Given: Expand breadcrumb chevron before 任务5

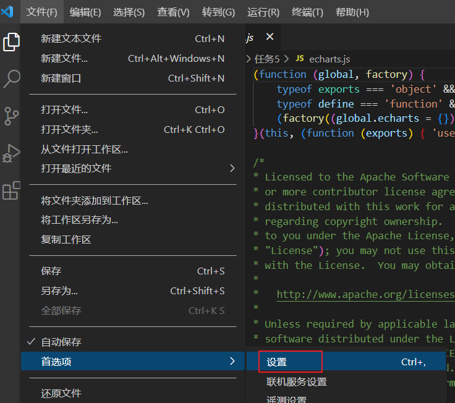Looking at the screenshot, I should (x=249, y=59).
